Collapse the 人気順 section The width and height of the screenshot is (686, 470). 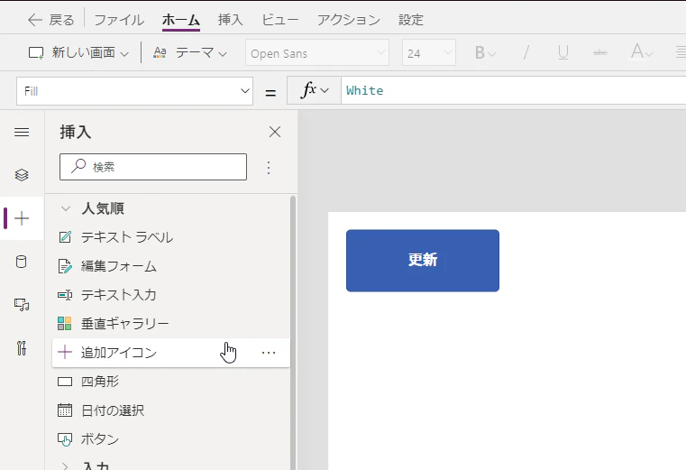pos(66,208)
